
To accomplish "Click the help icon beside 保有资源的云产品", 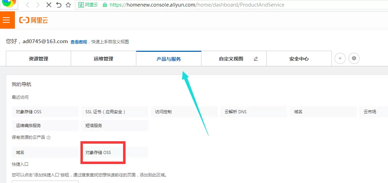I will [49, 138].
